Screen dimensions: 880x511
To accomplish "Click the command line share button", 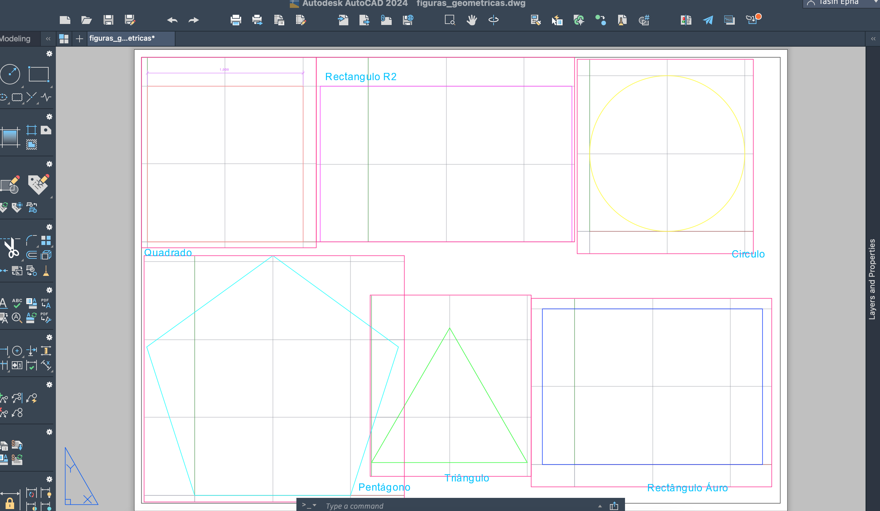I will click(x=614, y=506).
